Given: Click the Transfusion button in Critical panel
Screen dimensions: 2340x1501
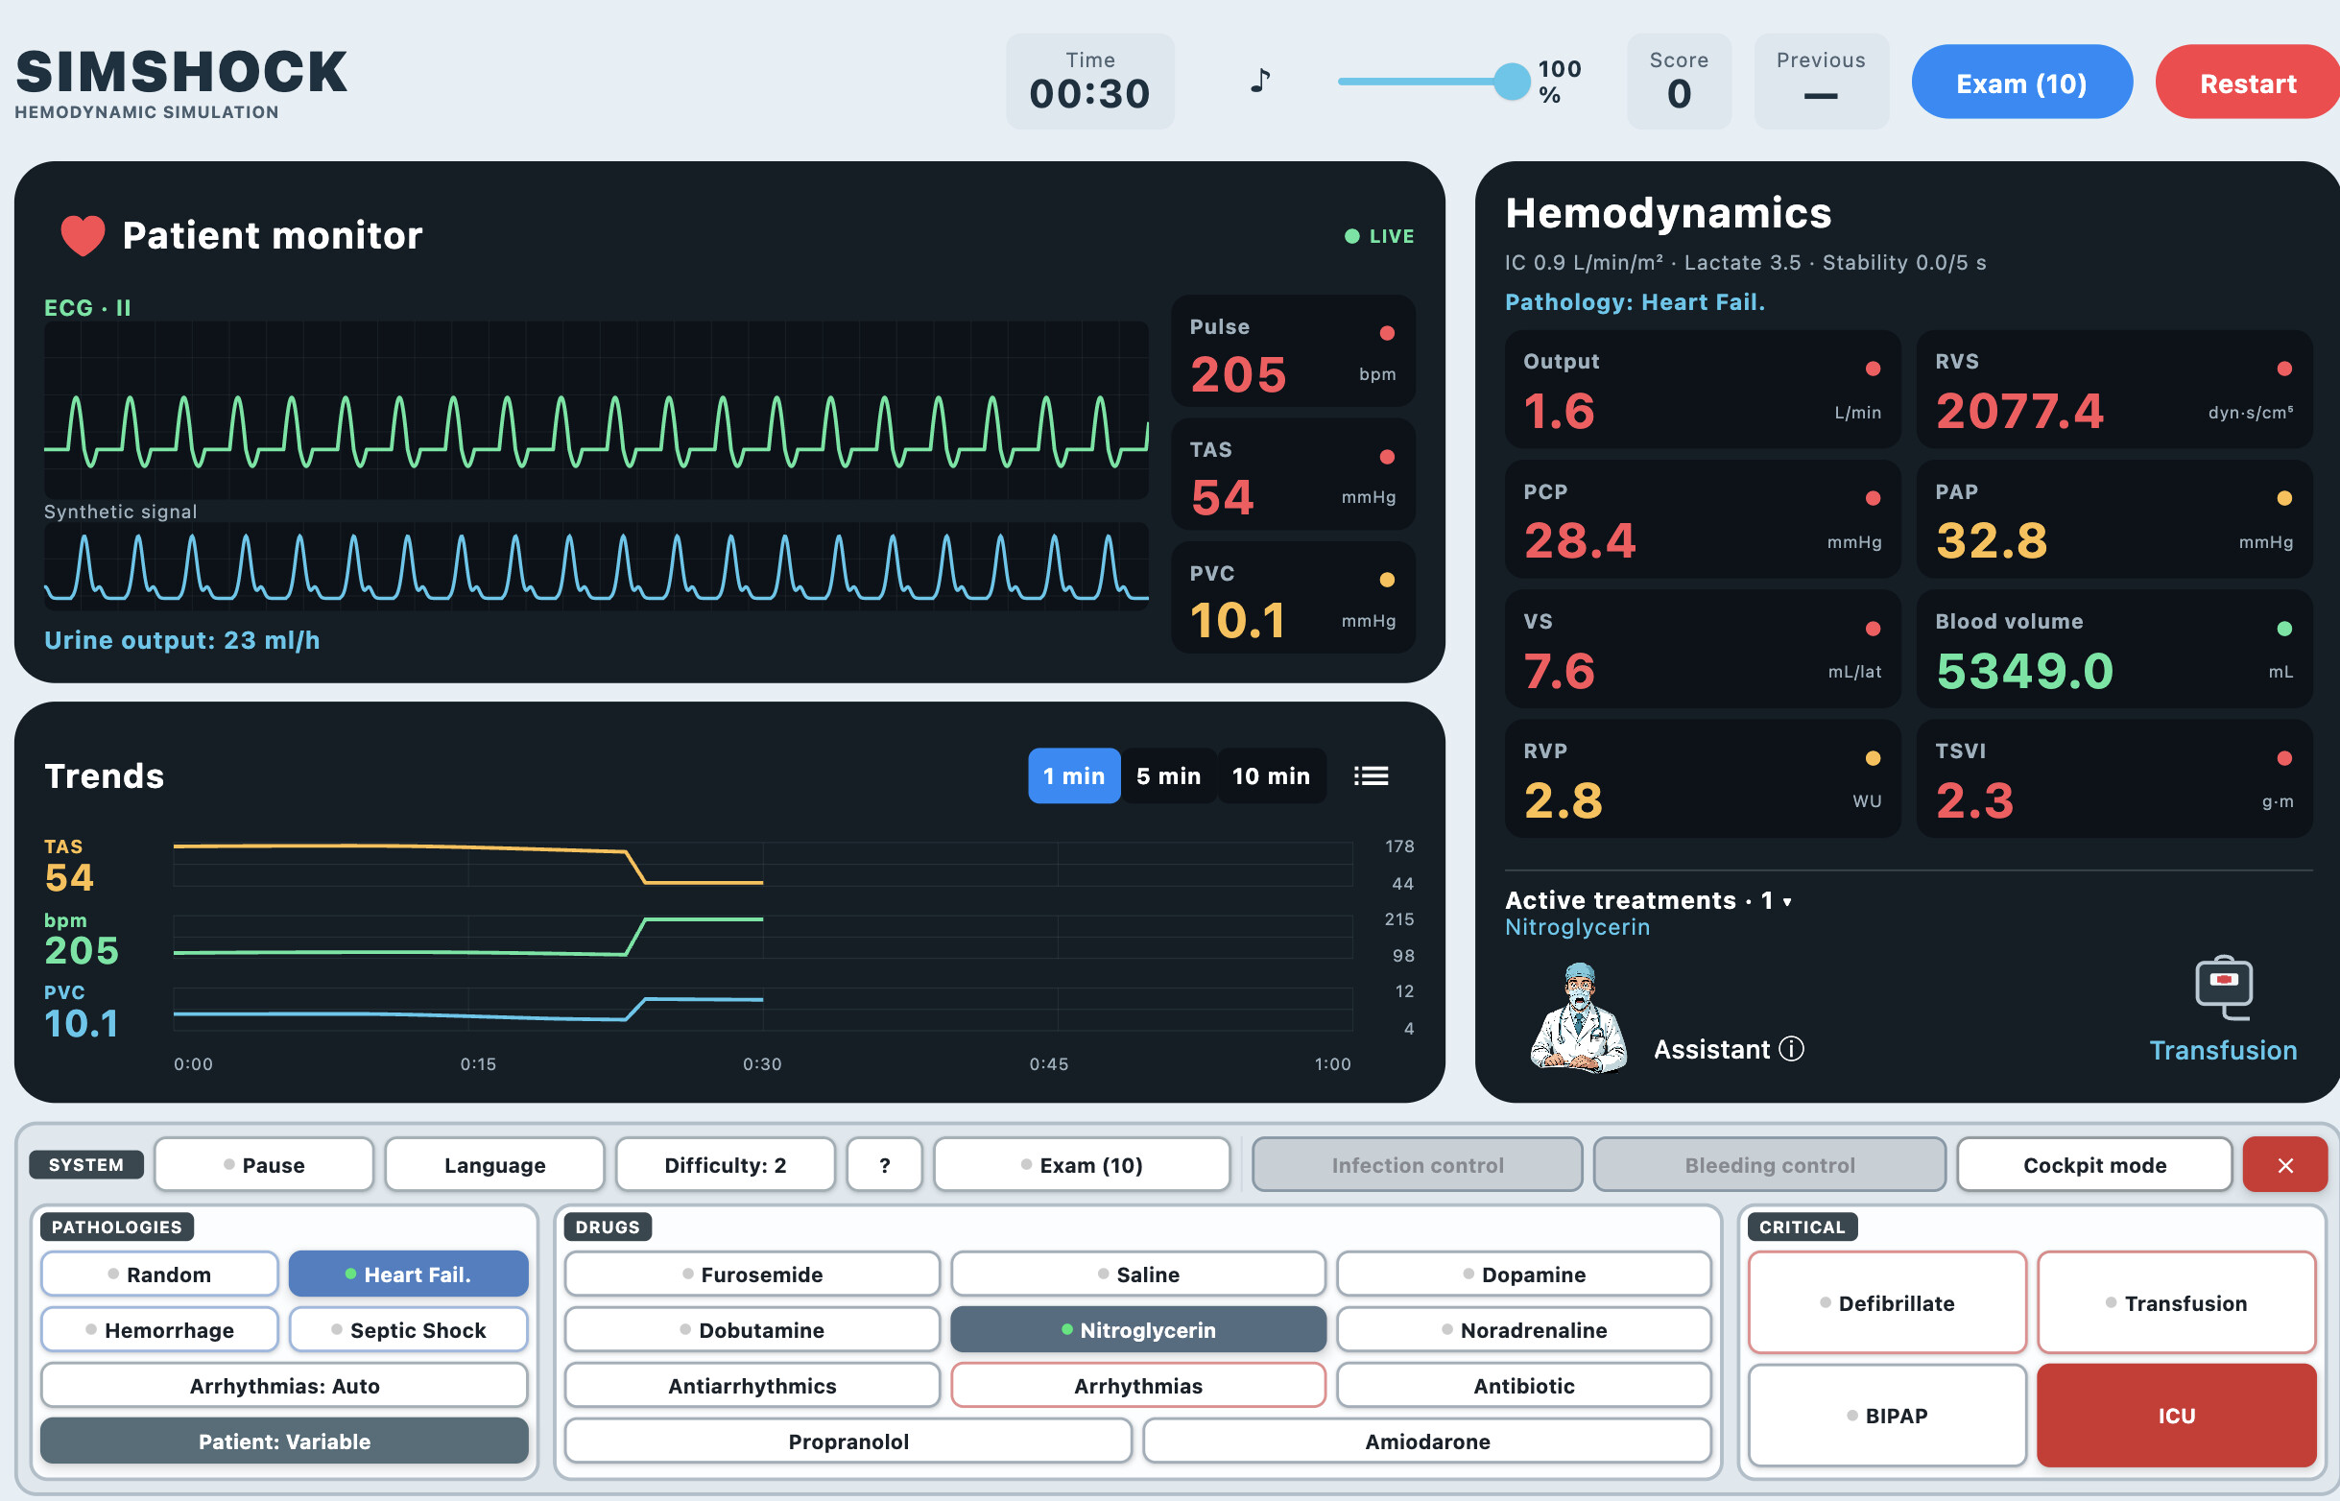Looking at the screenshot, I should tap(2177, 1303).
